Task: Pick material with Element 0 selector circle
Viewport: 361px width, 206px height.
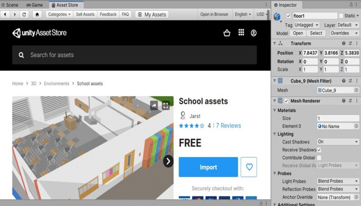Action: 356,126
